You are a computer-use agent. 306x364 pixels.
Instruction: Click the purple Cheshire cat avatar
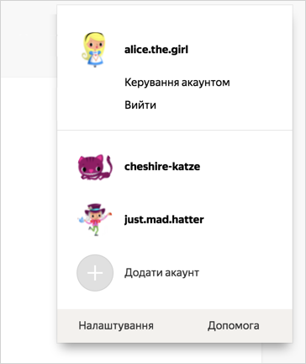point(95,167)
